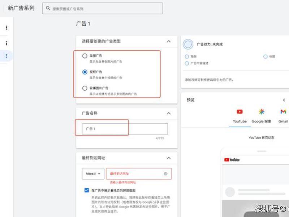
Task: Collapse the 广告名称 section
Action: pos(169,113)
